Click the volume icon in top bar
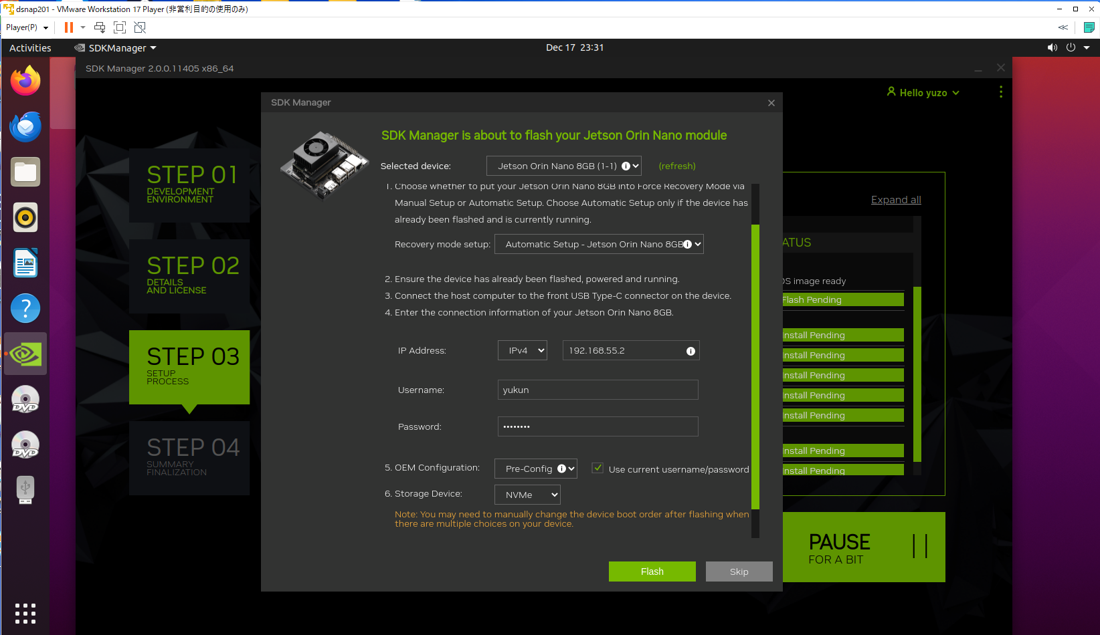 point(1052,47)
